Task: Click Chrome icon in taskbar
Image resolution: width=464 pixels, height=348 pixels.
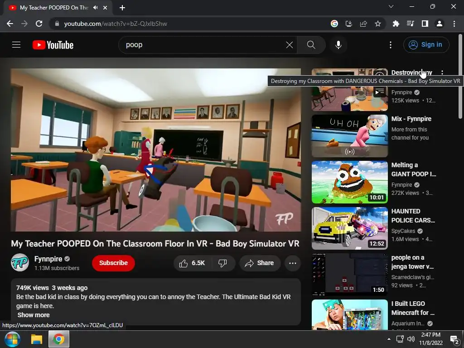Action: (x=59, y=339)
